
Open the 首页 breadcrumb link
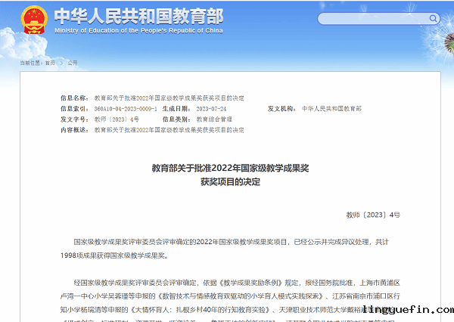coord(50,63)
